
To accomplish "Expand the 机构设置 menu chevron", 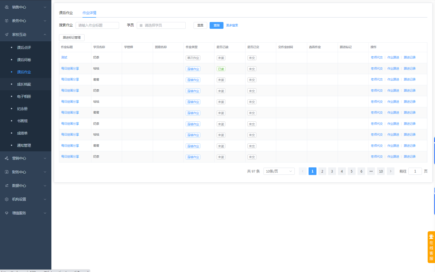I will click(x=45, y=199).
